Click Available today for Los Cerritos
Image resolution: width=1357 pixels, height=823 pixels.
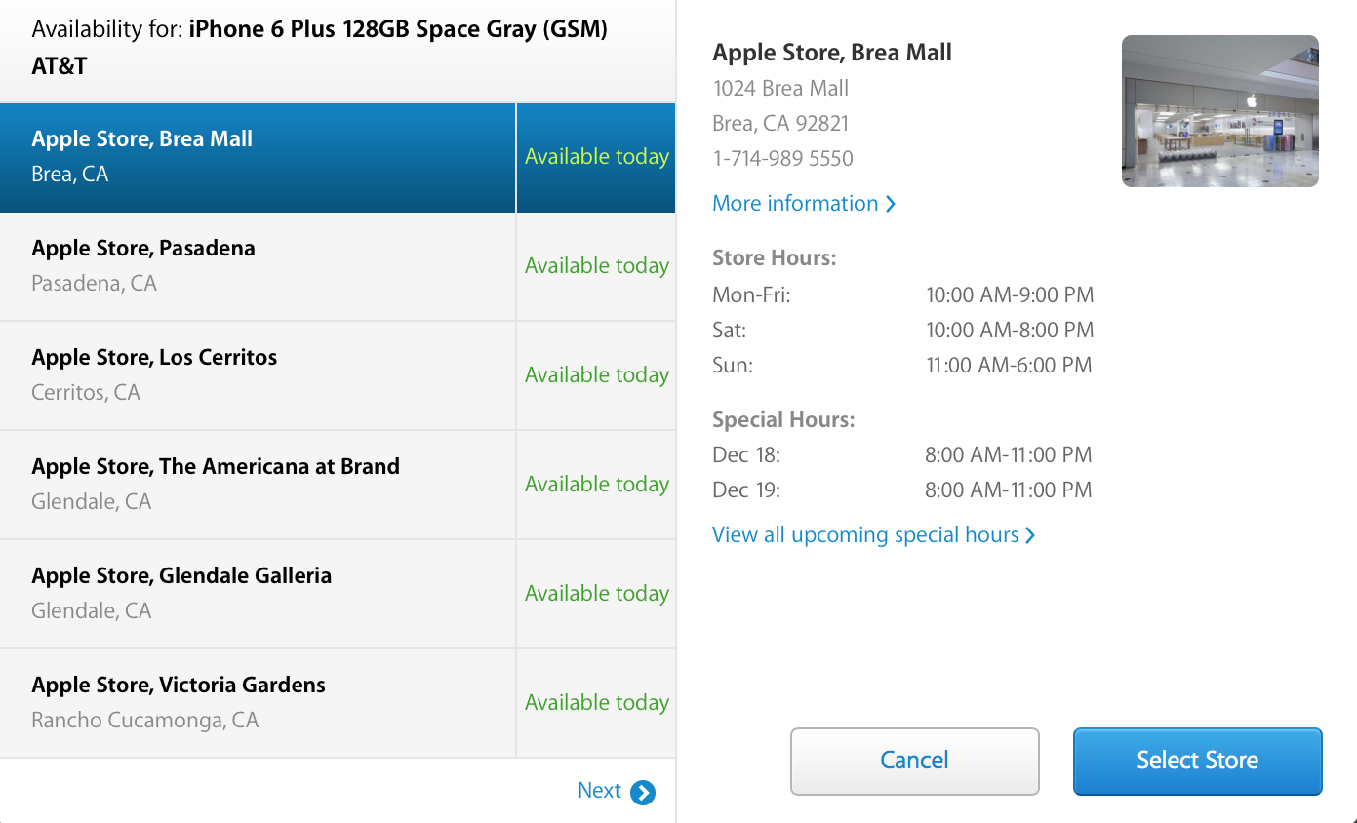[x=597, y=375]
